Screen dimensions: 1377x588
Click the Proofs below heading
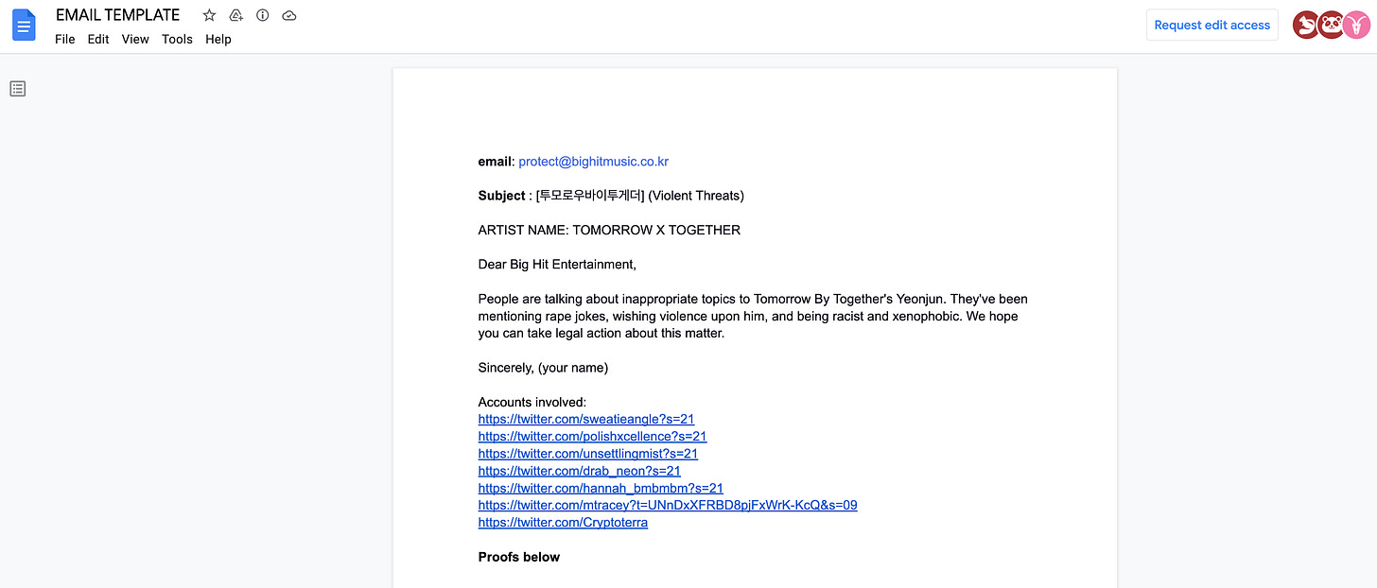[x=519, y=557]
